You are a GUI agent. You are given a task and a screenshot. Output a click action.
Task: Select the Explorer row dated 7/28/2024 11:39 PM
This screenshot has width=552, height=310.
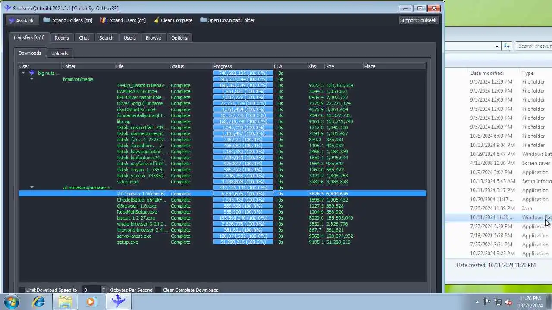(x=499, y=208)
